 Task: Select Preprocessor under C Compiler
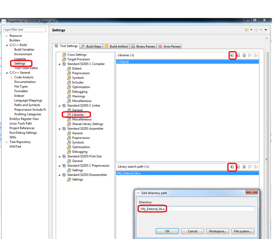pyautogui.click(x=81, y=73)
